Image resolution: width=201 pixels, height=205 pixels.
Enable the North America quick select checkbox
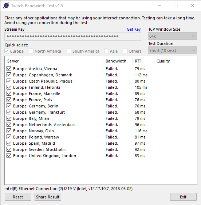[x=31, y=51]
